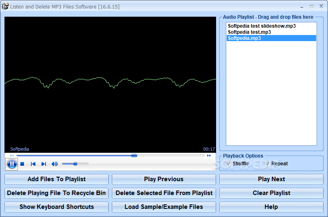Screen dimensions: 328x217
Task: Click the Clear Playlist button
Action: pos(271,193)
